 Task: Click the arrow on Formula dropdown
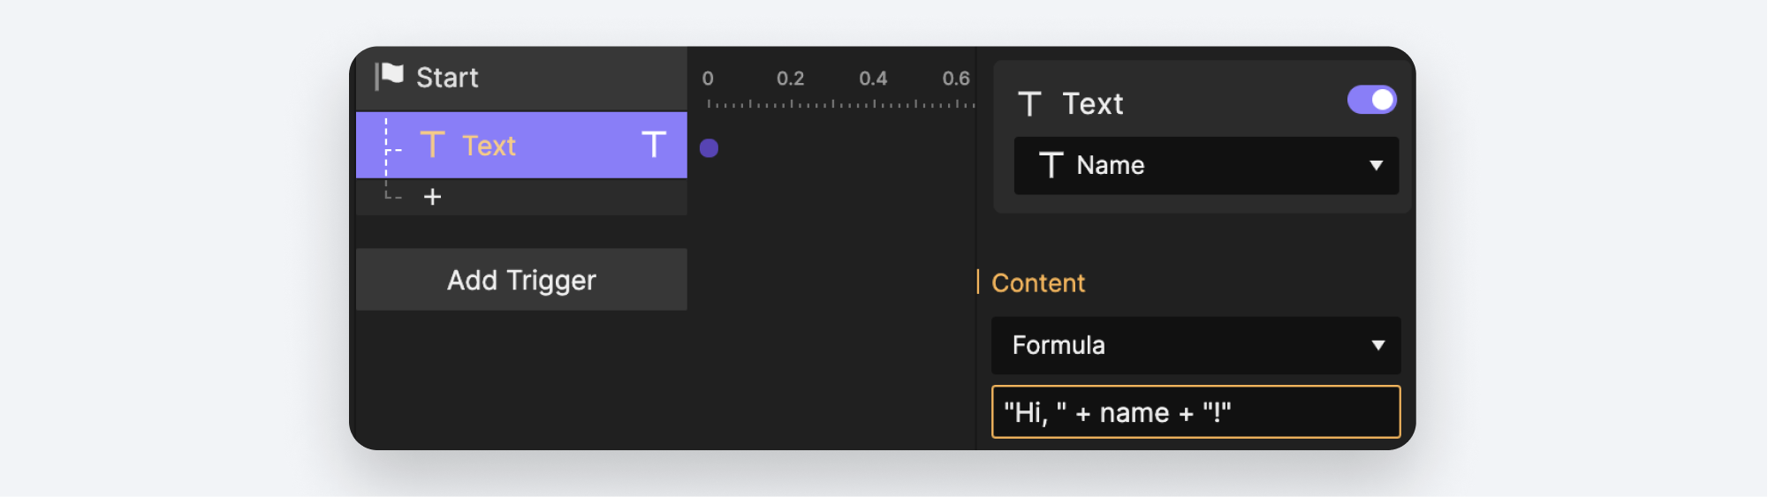click(x=1377, y=345)
